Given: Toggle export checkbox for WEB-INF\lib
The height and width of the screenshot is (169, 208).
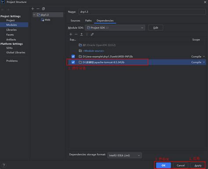Looking at the screenshot, I should [x=73, y=56].
